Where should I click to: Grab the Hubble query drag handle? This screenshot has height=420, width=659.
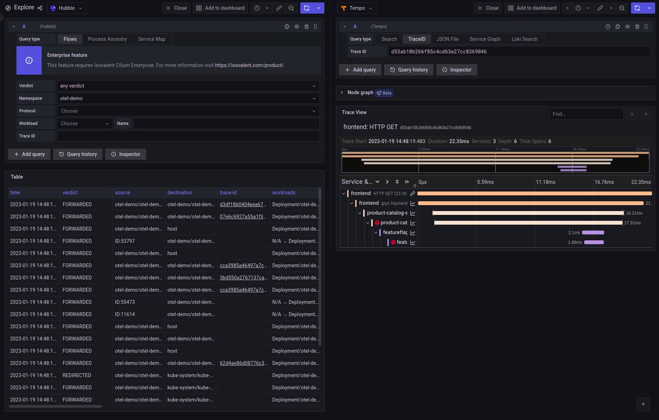click(x=316, y=26)
